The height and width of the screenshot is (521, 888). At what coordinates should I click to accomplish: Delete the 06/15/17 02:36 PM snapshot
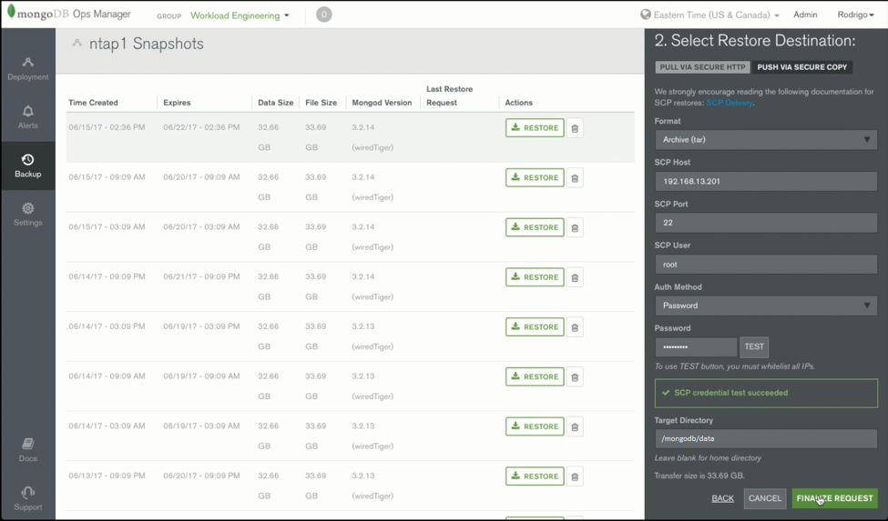[575, 129]
